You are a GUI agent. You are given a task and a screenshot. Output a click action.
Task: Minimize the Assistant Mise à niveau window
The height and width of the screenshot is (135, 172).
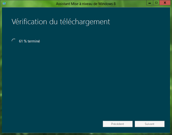[x=150, y=3]
